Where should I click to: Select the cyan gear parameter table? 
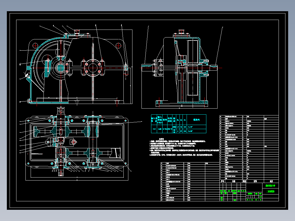178,124
